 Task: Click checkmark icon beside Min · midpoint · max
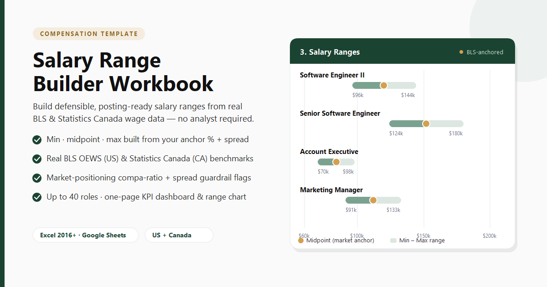pyautogui.click(x=37, y=140)
